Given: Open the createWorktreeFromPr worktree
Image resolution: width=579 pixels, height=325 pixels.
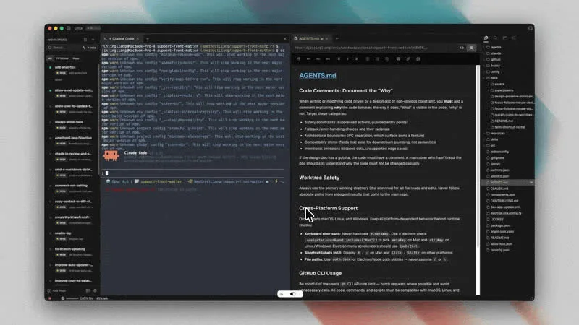Looking at the screenshot, I should point(73,220).
